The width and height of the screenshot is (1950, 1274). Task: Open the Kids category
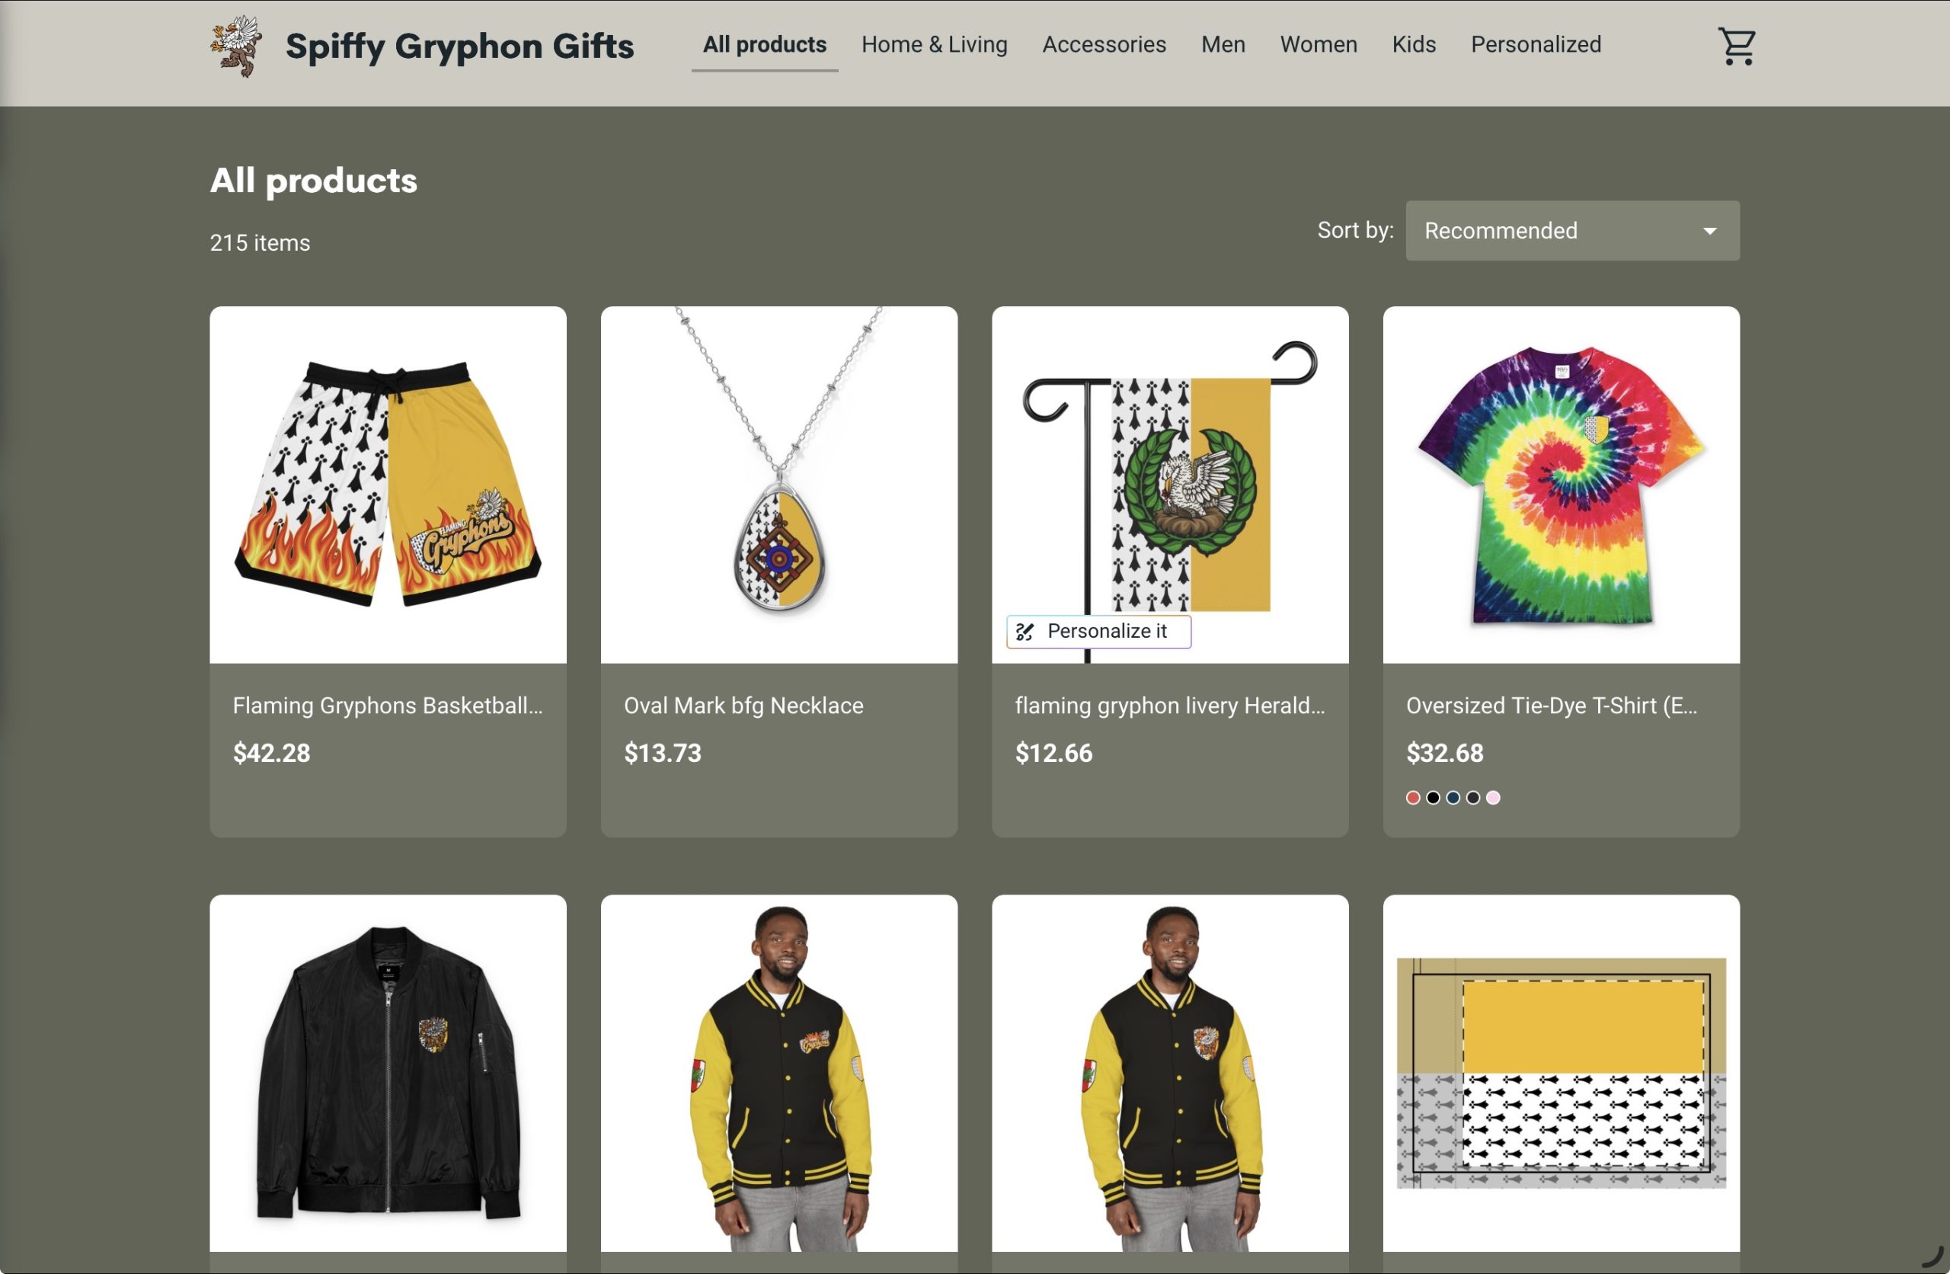coord(1413,44)
